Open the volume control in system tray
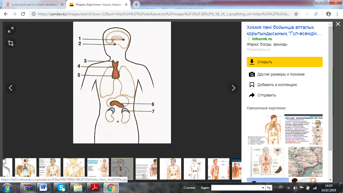The width and height of the screenshot is (343, 193). (295, 188)
